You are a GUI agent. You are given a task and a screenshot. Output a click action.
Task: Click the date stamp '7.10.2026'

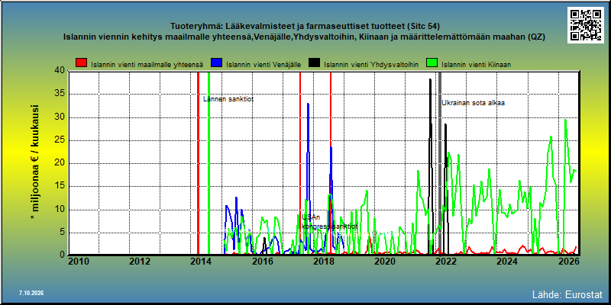click(x=31, y=293)
